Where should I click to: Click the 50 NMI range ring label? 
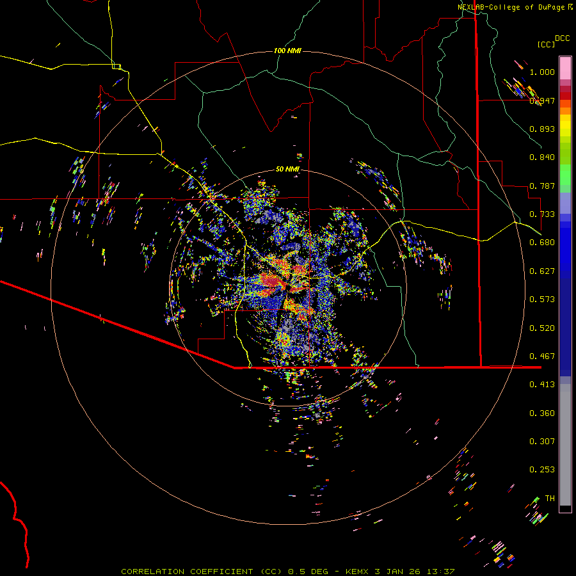[x=287, y=169]
